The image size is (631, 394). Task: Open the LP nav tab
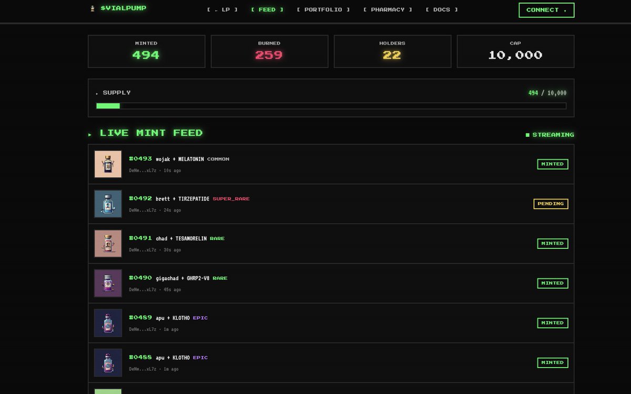click(222, 9)
